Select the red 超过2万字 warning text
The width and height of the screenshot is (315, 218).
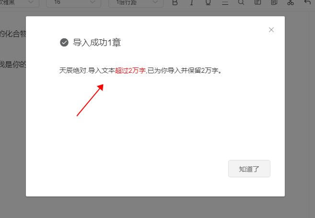click(130, 70)
